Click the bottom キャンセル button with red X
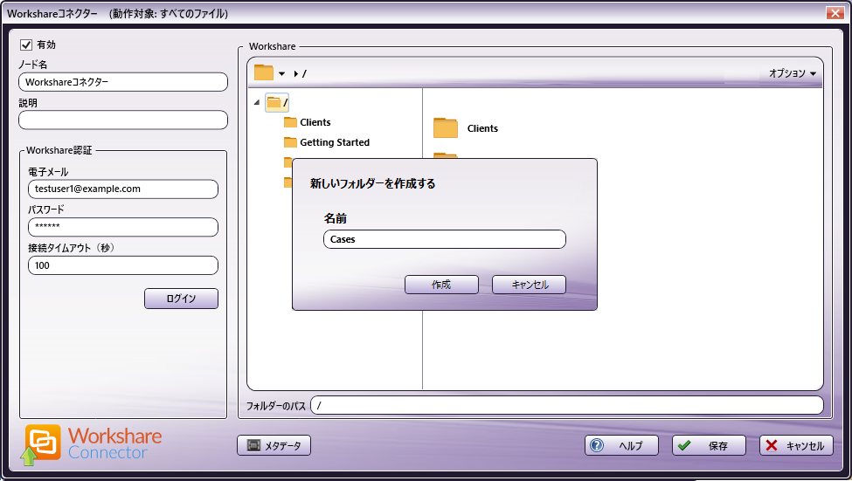 pos(796,446)
